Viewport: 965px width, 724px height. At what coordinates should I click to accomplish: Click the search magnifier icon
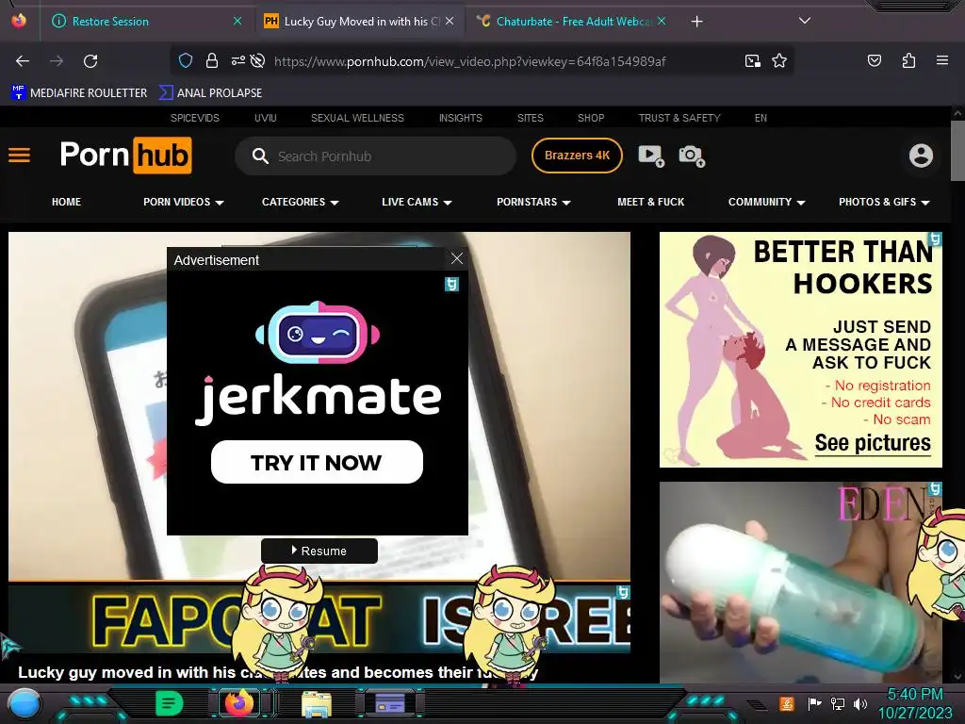(260, 156)
